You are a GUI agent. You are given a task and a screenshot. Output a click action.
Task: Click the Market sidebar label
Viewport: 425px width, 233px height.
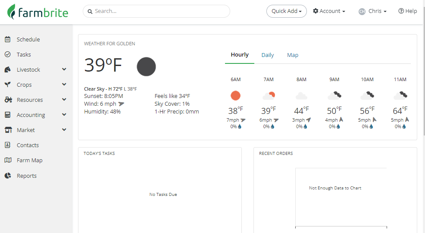pyautogui.click(x=26, y=130)
